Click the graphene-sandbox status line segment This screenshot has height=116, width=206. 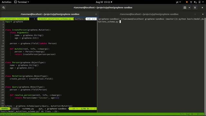point(57,109)
